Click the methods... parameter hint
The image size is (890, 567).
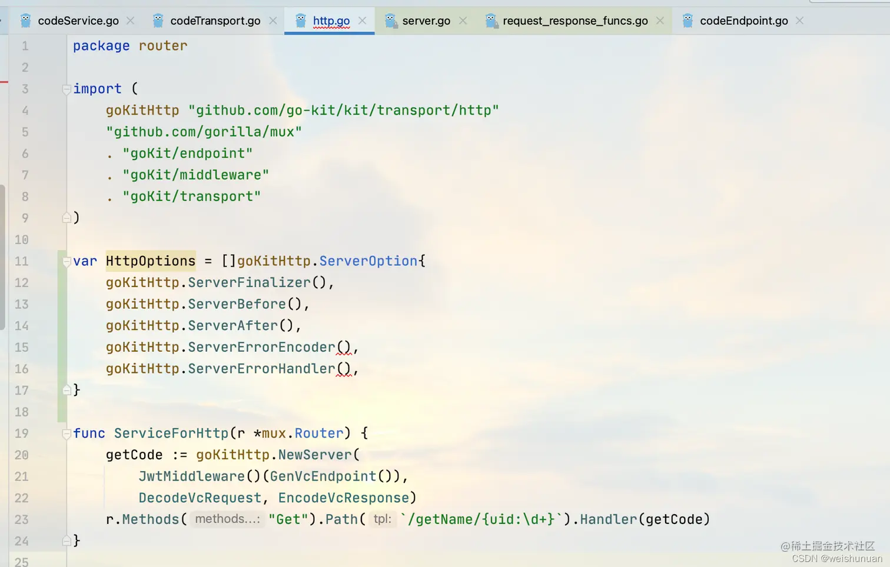pyautogui.click(x=227, y=519)
